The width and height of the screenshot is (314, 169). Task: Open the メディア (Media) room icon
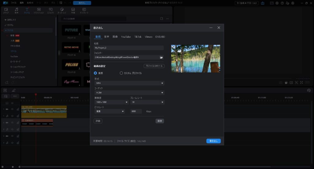pyautogui.click(x=6, y=10)
